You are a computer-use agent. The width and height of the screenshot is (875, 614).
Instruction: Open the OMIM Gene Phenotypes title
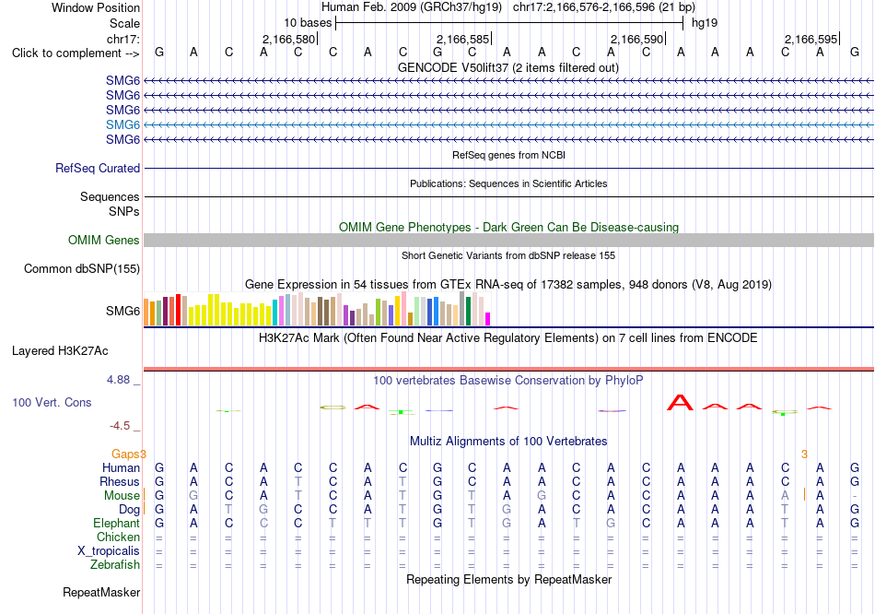click(508, 228)
